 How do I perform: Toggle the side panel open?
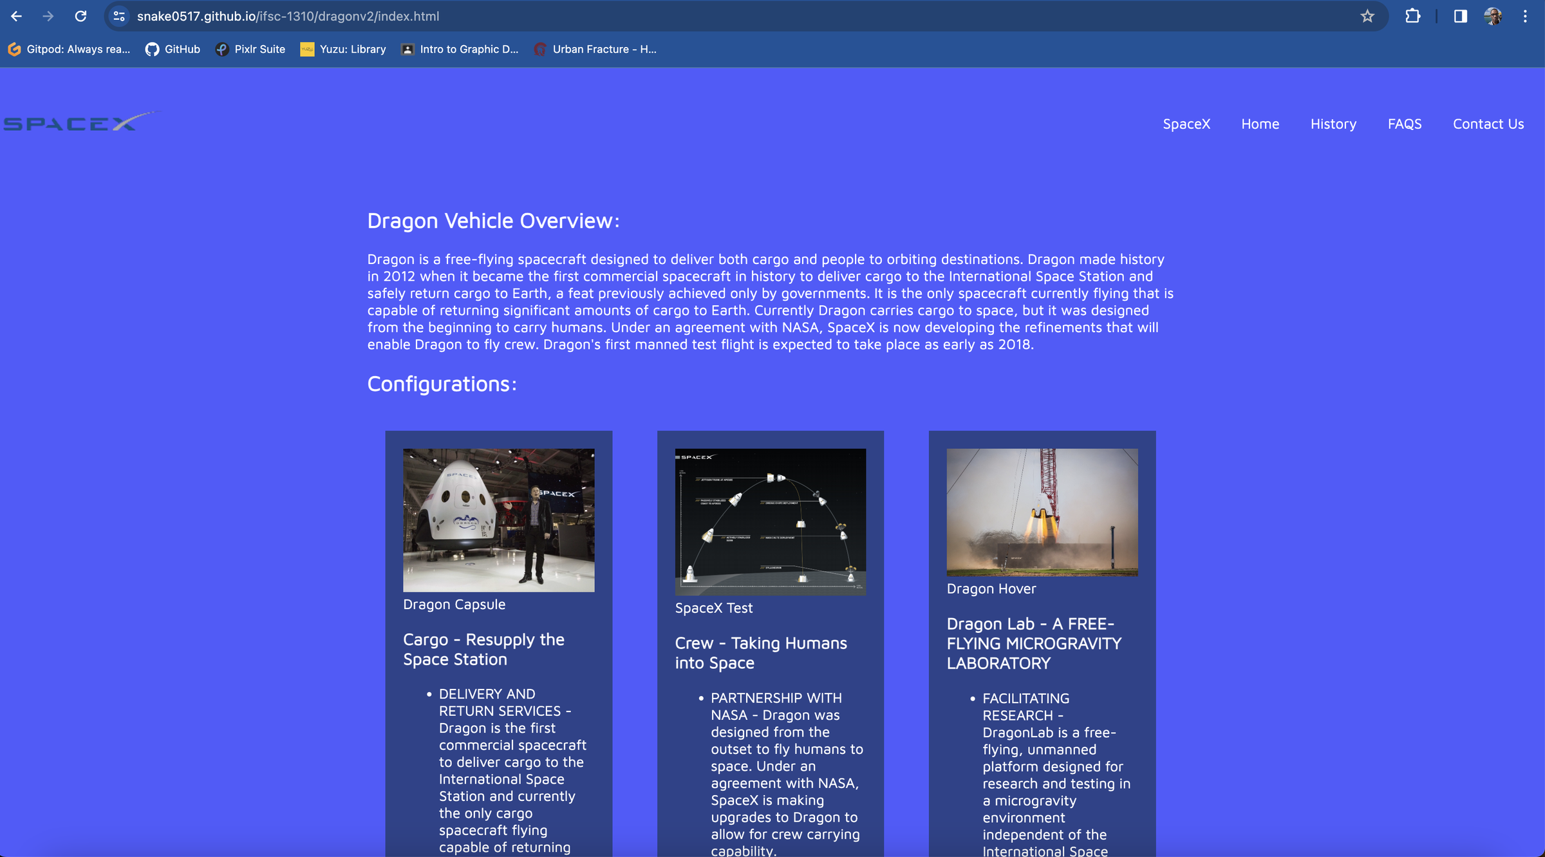point(1459,16)
